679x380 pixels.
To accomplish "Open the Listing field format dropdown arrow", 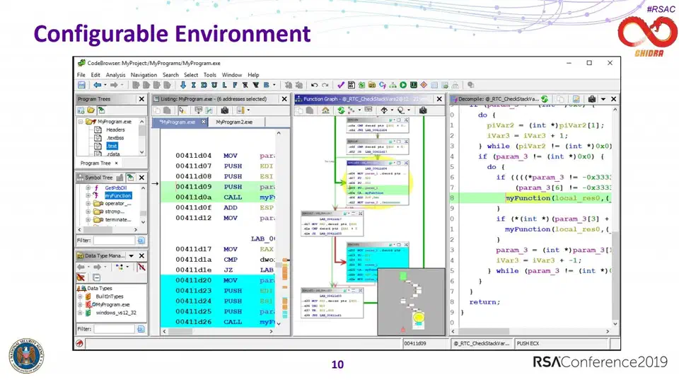I will 248,110.
